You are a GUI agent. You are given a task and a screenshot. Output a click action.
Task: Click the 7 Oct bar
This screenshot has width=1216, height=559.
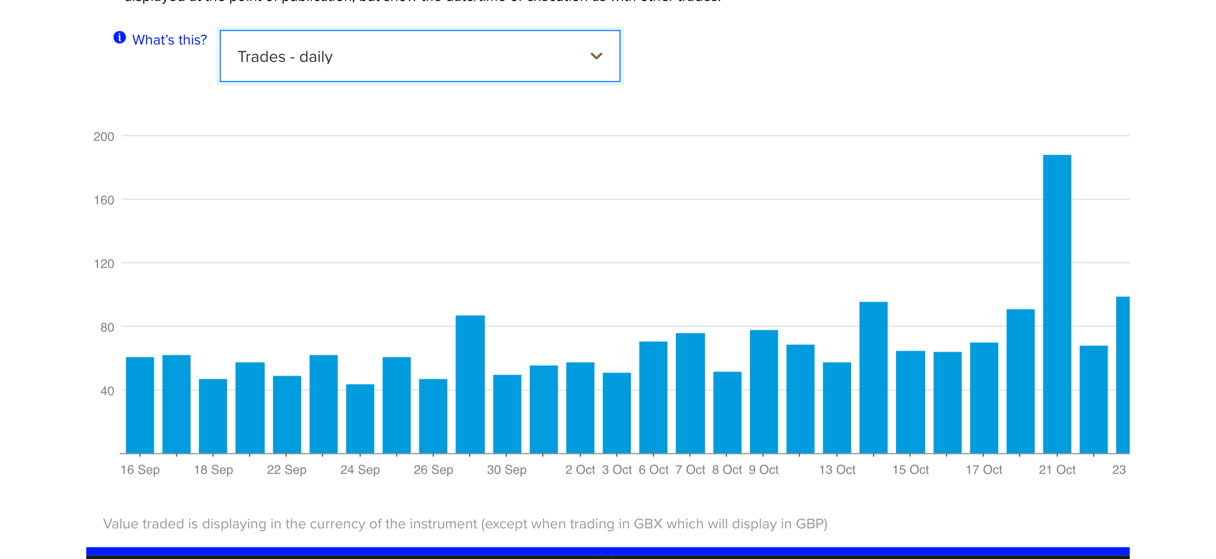pos(690,393)
